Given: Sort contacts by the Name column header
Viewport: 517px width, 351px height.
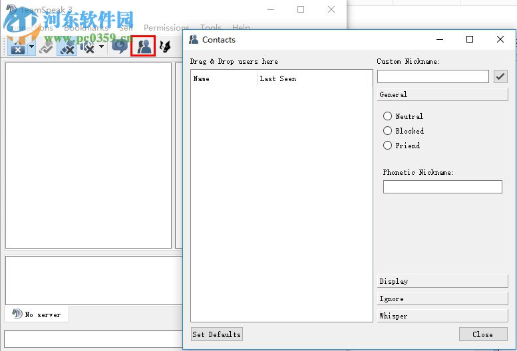Looking at the screenshot, I should (x=224, y=78).
